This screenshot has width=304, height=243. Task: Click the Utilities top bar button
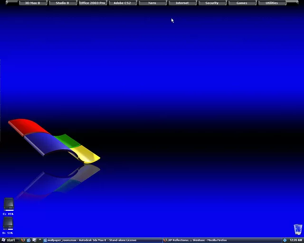(272, 3)
